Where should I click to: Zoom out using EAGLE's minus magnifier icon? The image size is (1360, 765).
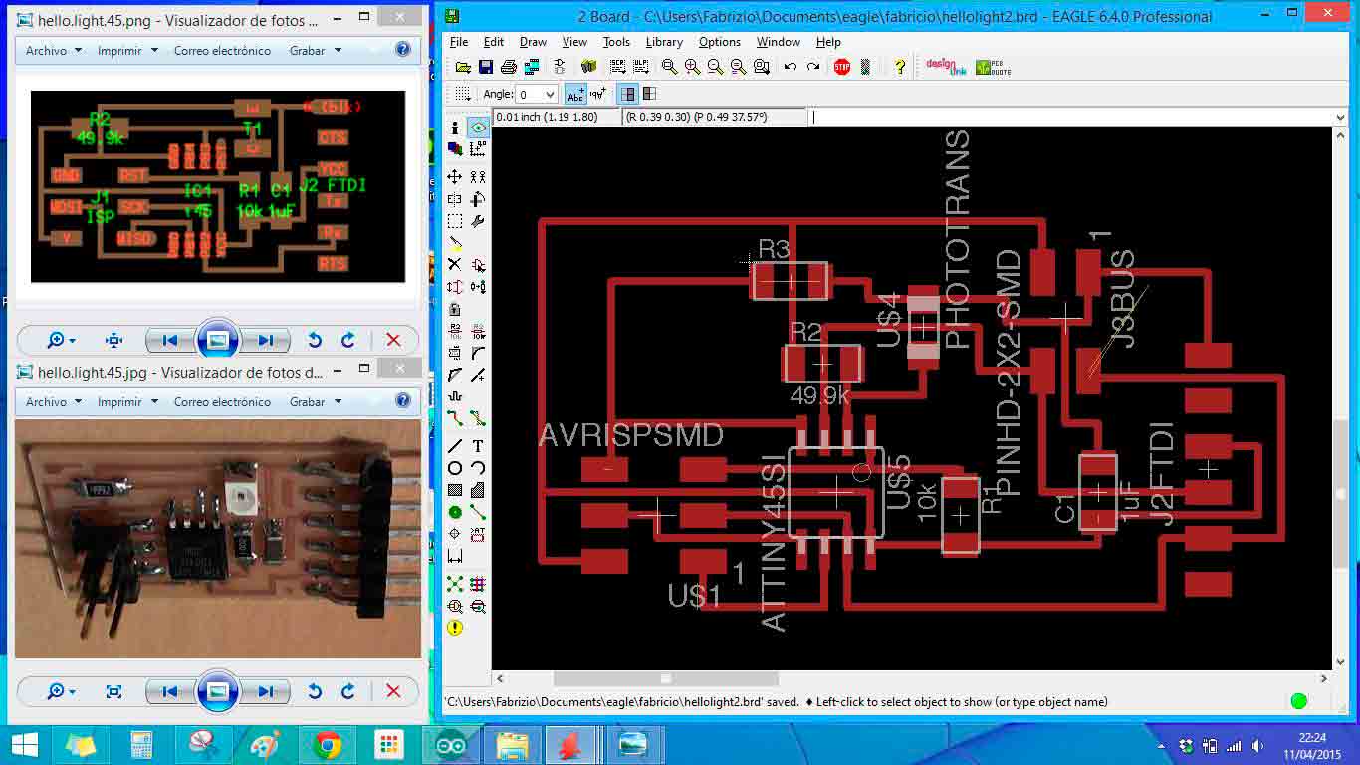[x=716, y=67]
